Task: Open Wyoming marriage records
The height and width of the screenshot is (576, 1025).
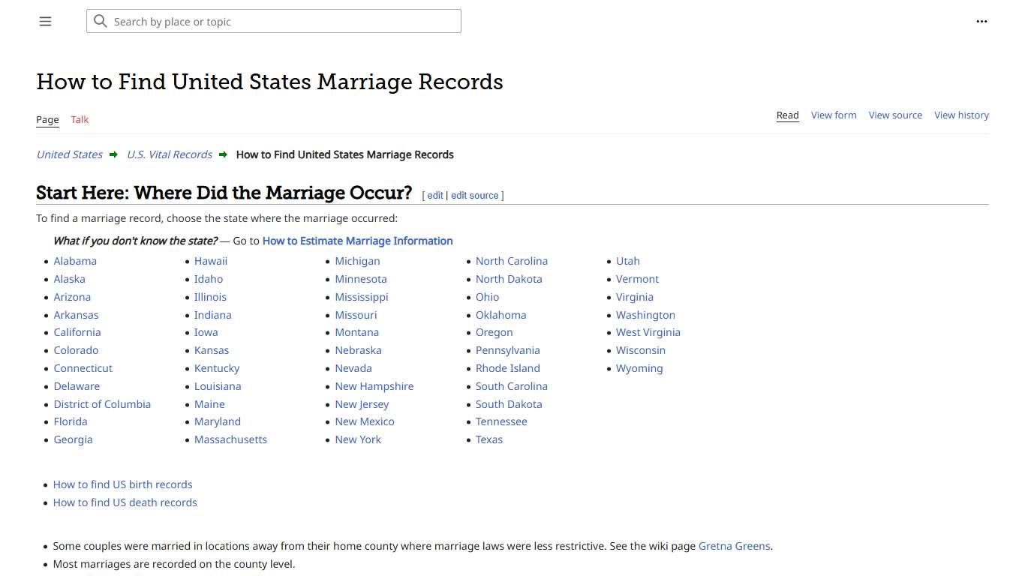Action: click(x=639, y=368)
